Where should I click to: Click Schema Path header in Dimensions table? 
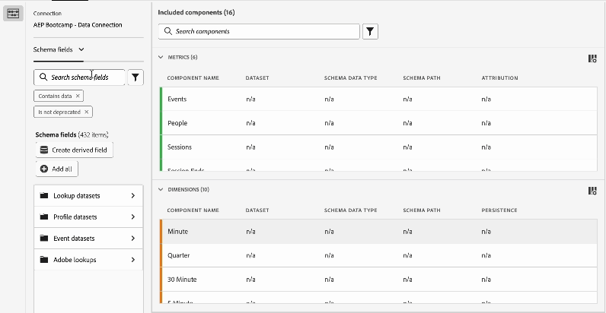421,210
